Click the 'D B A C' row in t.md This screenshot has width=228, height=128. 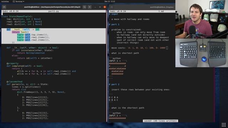(x=113, y=100)
